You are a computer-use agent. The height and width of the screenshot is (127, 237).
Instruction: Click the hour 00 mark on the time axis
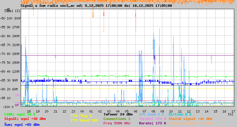[x=82, y=111]
